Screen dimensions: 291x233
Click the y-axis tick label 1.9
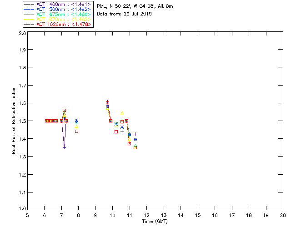pyautogui.click(x=22, y=50)
